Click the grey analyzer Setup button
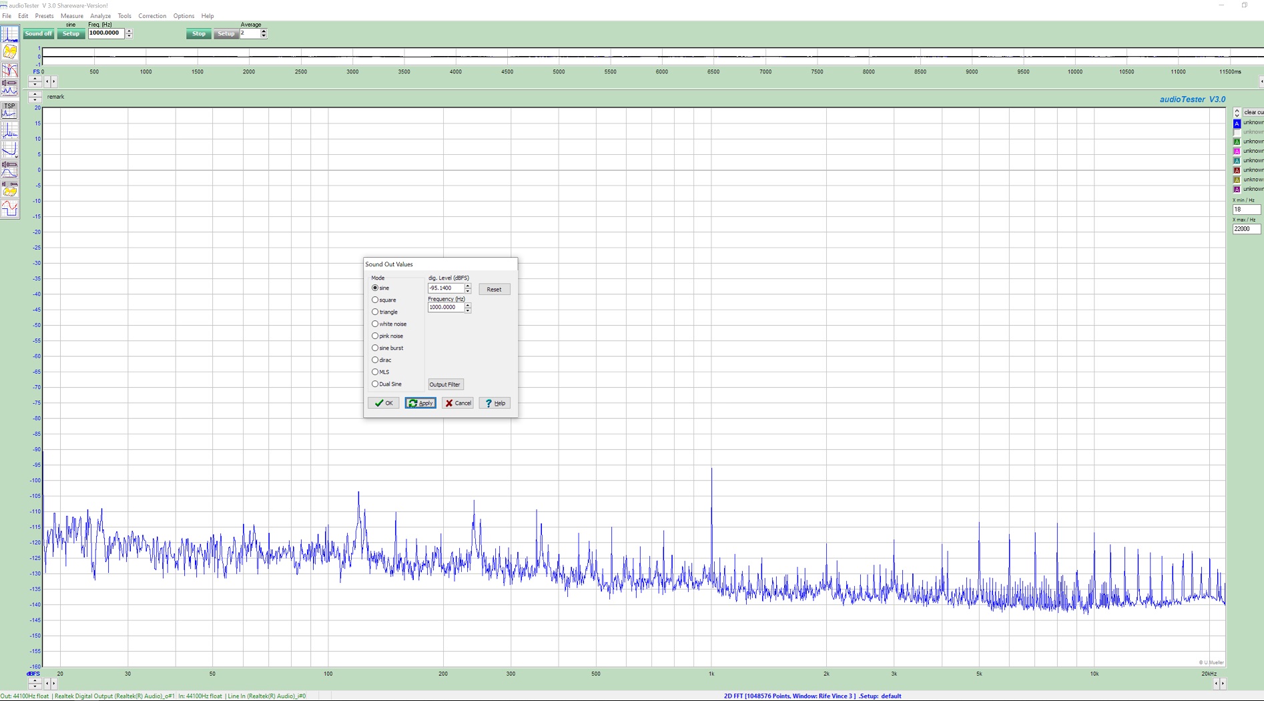 [226, 33]
